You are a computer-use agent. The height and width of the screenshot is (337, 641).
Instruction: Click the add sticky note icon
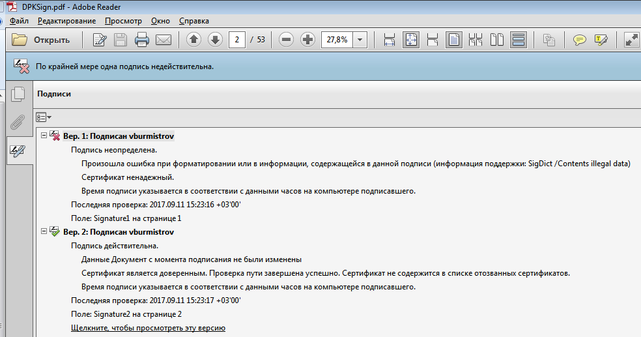click(x=579, y=40)
